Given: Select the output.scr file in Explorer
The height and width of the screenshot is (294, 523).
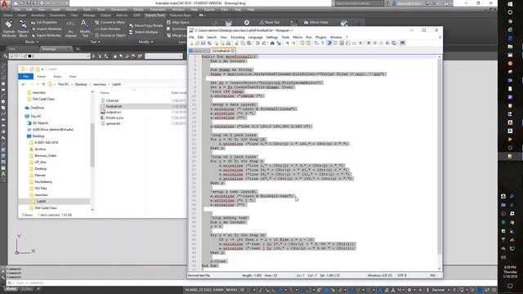Looking at the screenshot, I should 114,112.
